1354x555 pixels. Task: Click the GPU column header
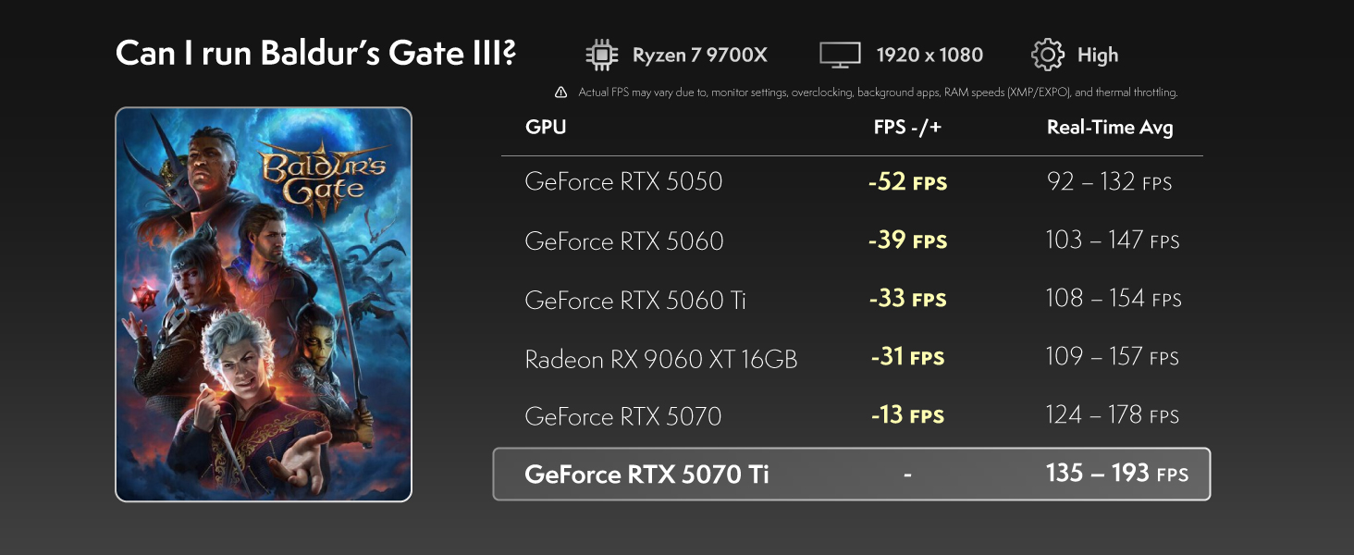[546, 127]
